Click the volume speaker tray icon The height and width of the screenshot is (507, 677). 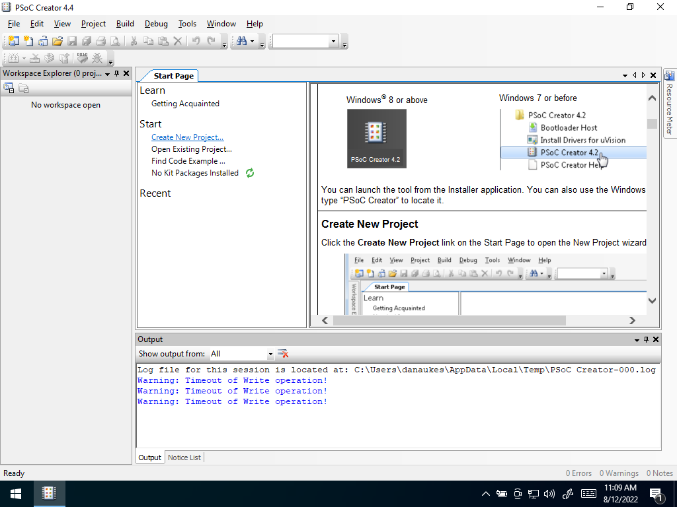click(549, 494)
